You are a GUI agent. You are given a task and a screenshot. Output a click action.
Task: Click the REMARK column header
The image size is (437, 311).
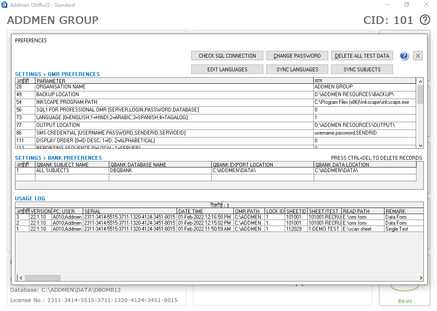coord(404,211)
